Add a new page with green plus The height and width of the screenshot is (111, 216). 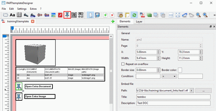(105, 15)
